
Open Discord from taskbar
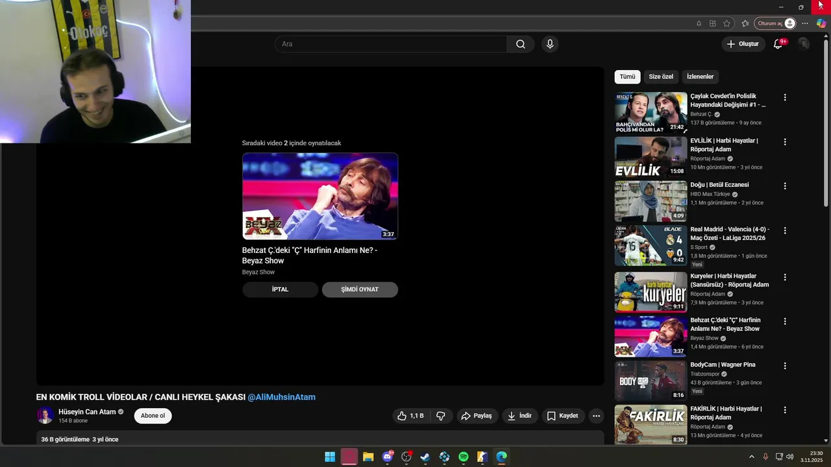pyautogui.click(x=388, y=457)
